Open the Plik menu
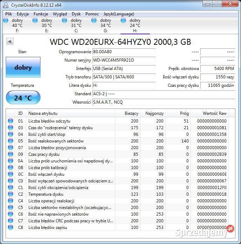Image resolution: width=241 pixels, height=244 pixels. point(8,14)
